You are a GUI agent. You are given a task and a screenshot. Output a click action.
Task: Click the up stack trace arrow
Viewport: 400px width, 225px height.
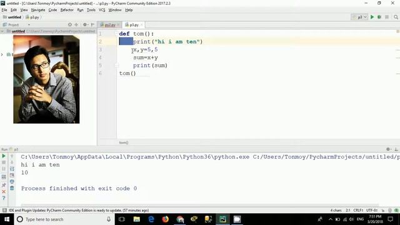pos(12,156)
